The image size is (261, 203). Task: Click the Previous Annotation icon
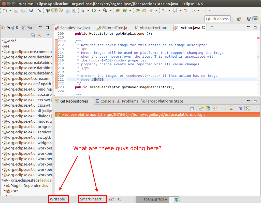175,10
